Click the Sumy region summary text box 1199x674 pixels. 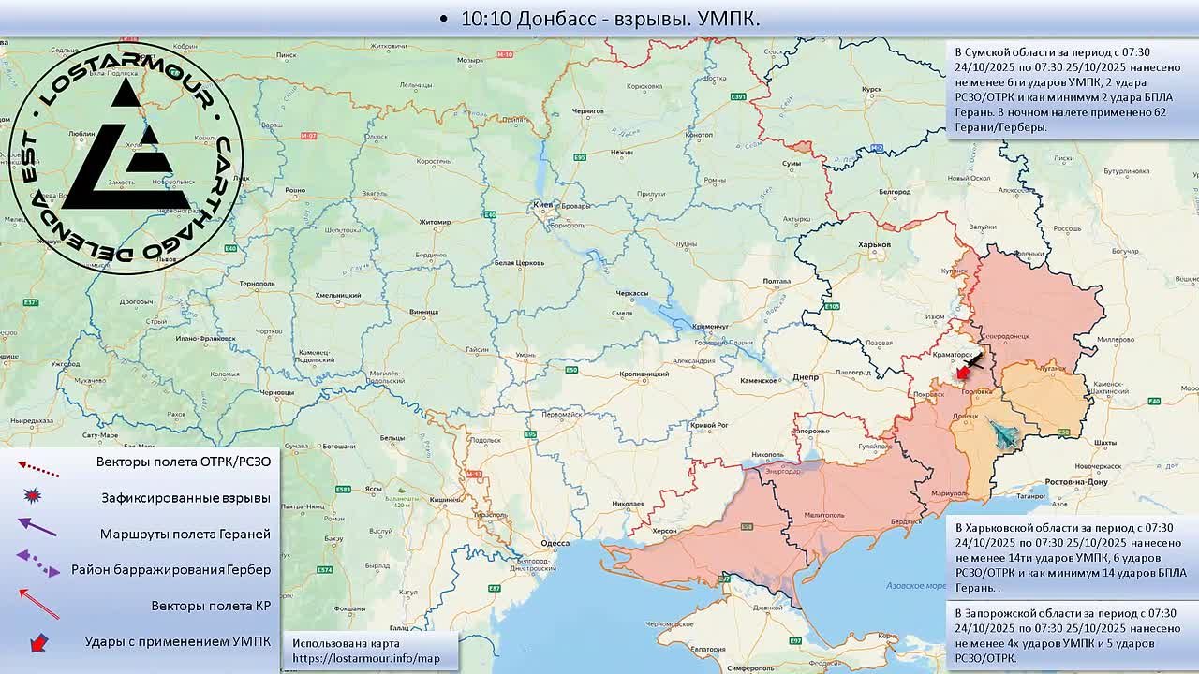click(1072, 90)
